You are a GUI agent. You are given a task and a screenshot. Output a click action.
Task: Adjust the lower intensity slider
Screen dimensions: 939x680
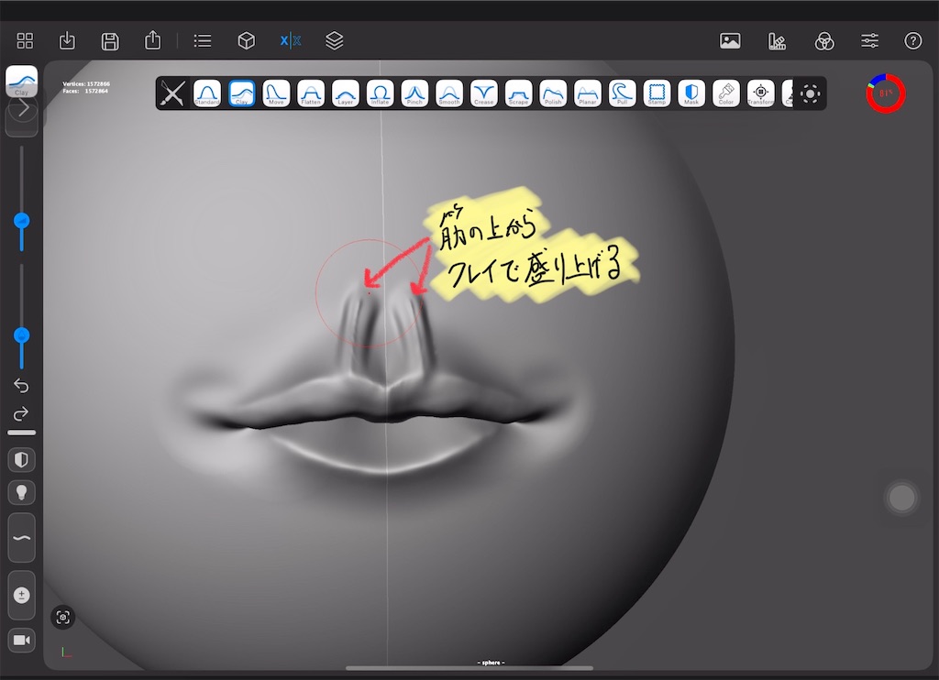tap(22, 335)
